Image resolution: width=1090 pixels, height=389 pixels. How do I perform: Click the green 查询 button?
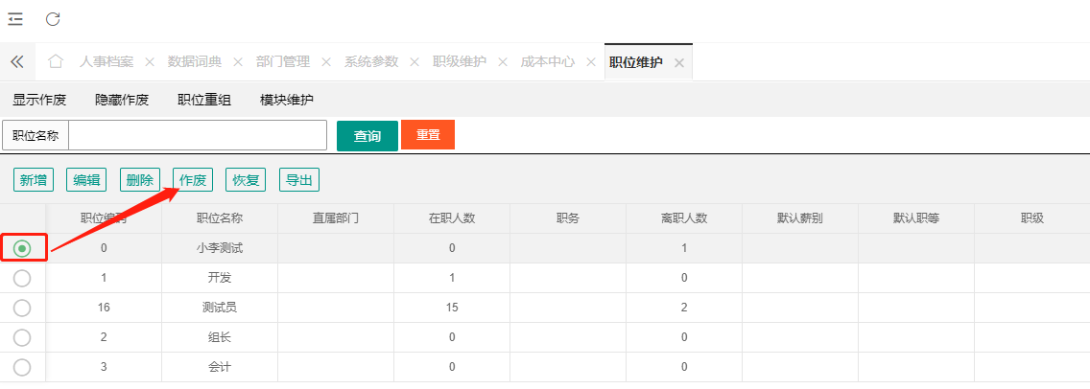pos(367,136)
